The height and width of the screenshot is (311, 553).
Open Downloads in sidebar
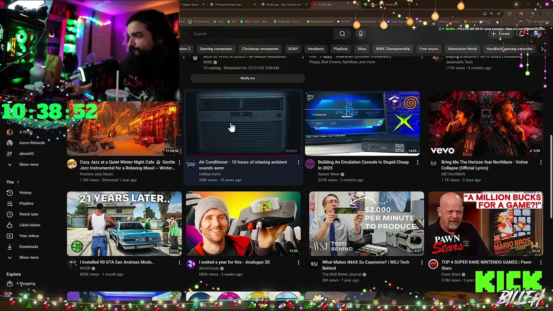coord(29,247)
